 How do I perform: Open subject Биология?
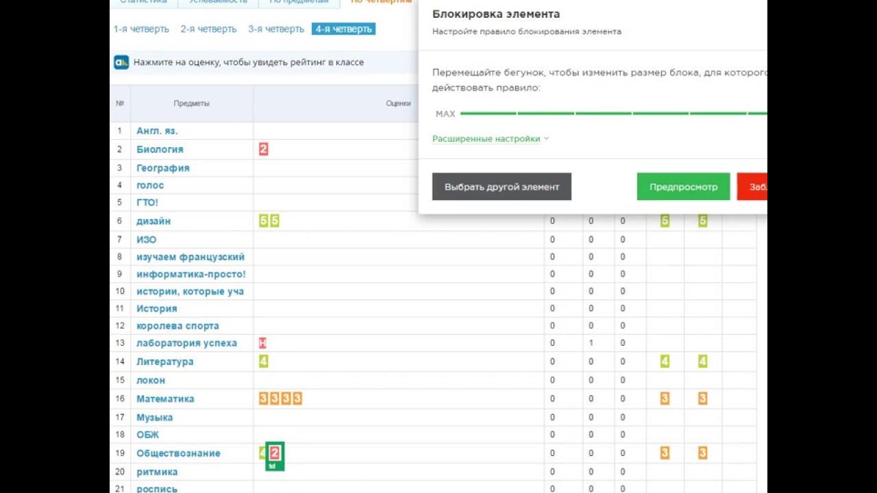160,149
